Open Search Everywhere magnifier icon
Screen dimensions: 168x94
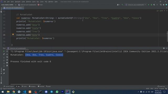click(x=161, y=5)
